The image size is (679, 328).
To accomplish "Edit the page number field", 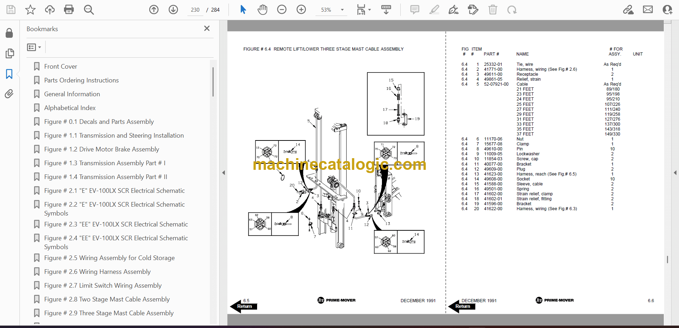I will tap(195, 10).
